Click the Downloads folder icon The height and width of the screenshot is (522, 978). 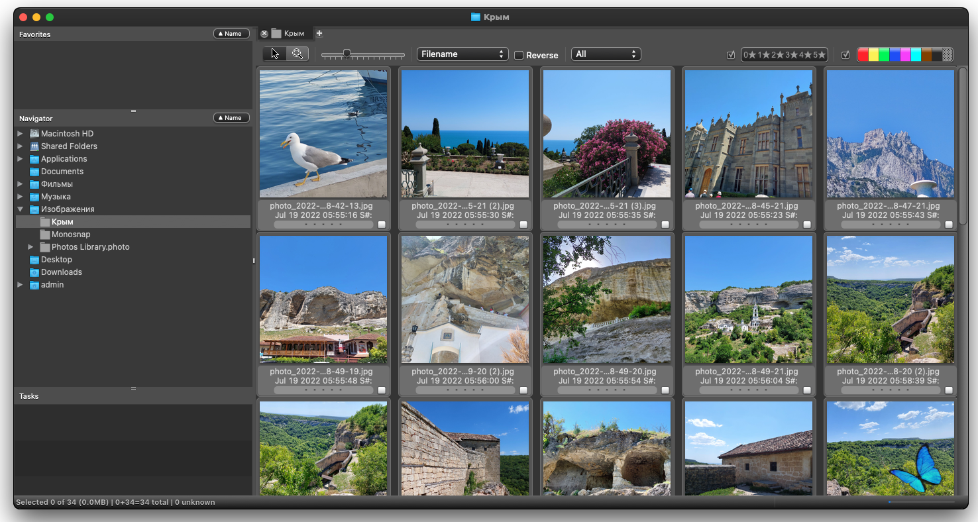coord(34,272)
